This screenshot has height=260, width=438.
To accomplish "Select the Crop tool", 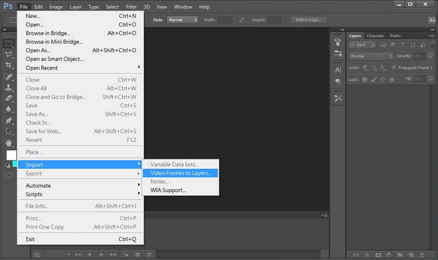I will pos(8,65).
